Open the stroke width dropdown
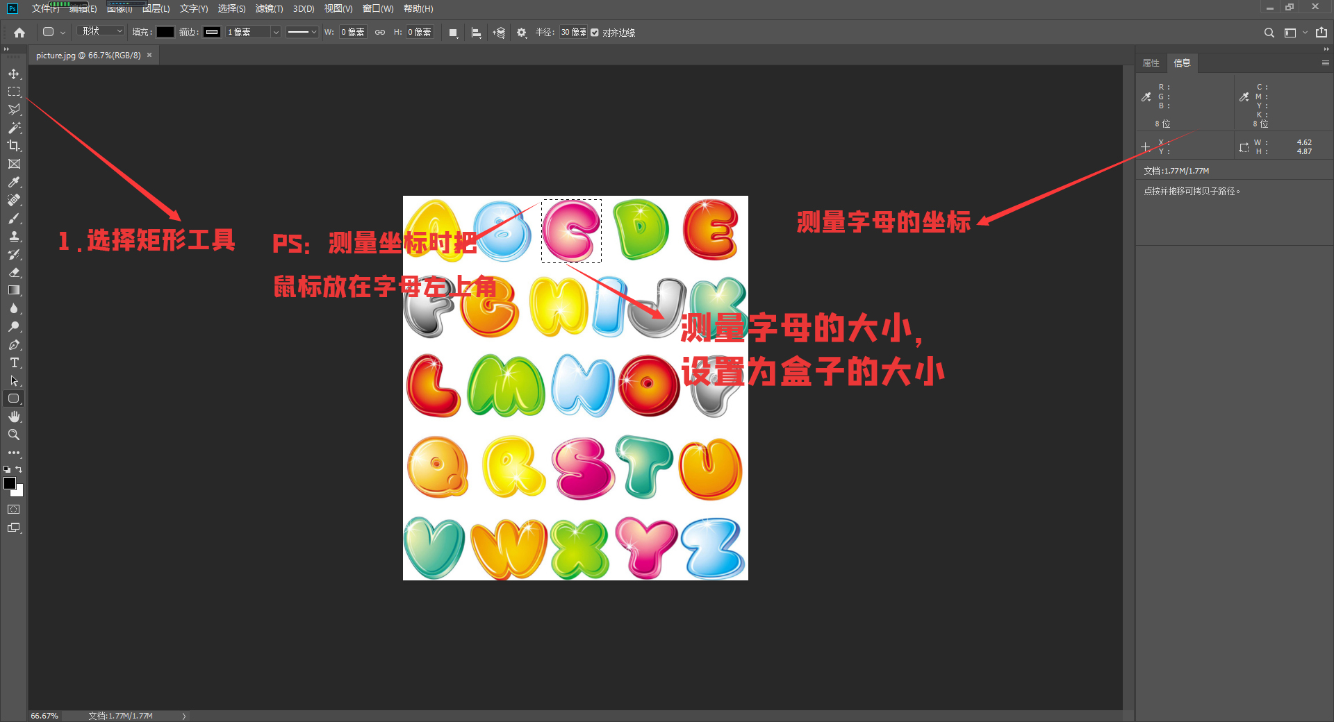 pyautogui.click(x=275, y=32)
